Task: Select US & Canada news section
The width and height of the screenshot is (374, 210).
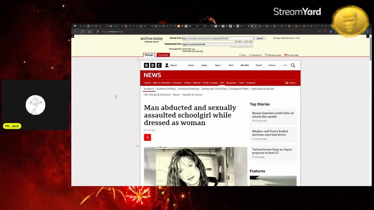Action: (x=210, y=83)
